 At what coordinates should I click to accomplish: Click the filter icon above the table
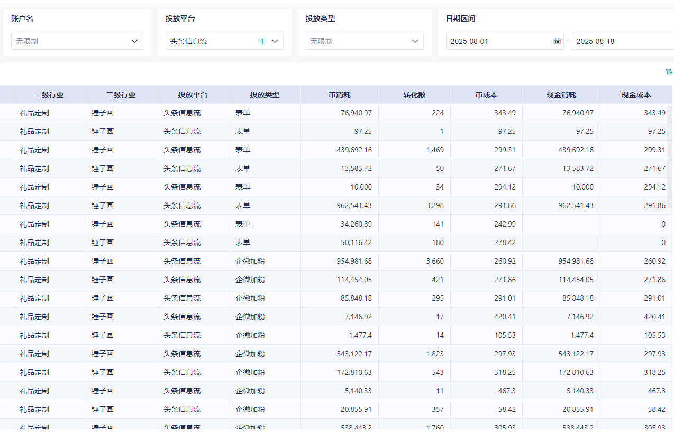coord(669,71)
